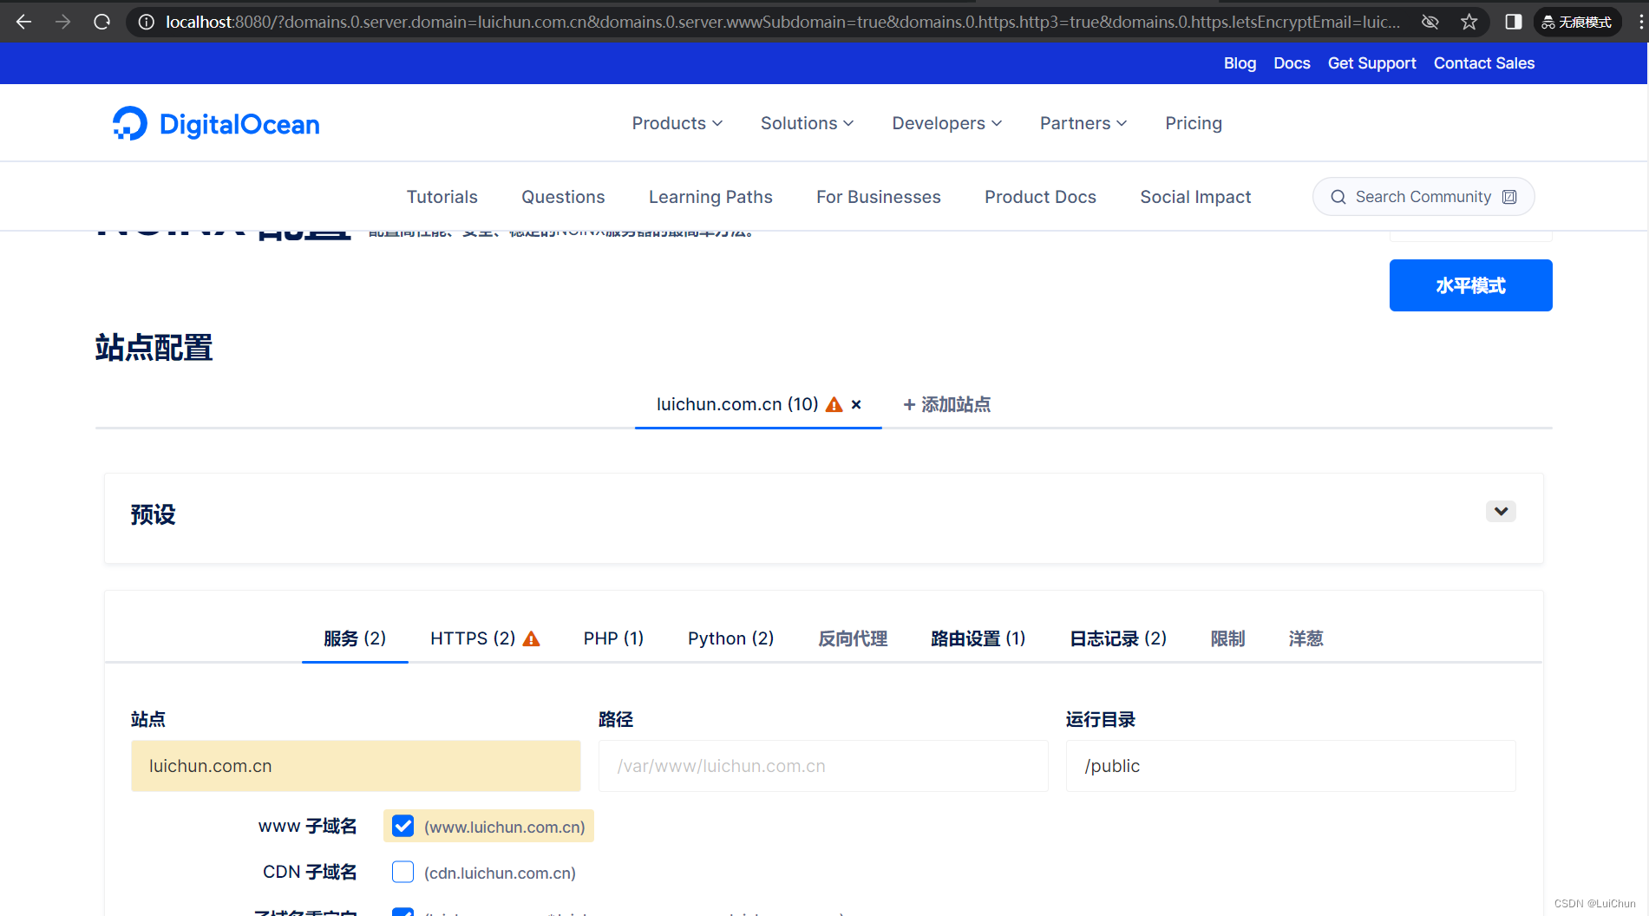Switch to the 限制 tab
The height and width of the screenshot is (916, 1649).
(x=1227, y=638)
